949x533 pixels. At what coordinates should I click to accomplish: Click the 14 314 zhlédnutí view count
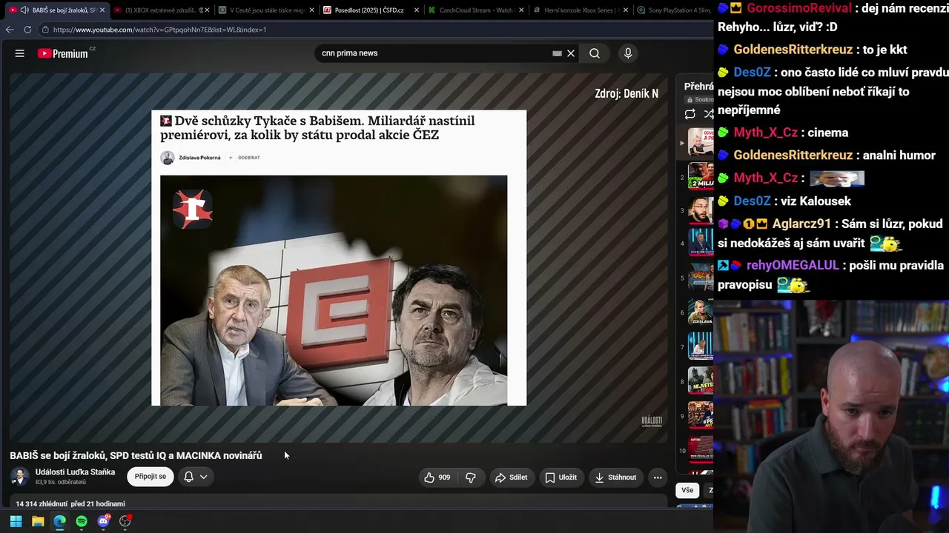(41, 504)
